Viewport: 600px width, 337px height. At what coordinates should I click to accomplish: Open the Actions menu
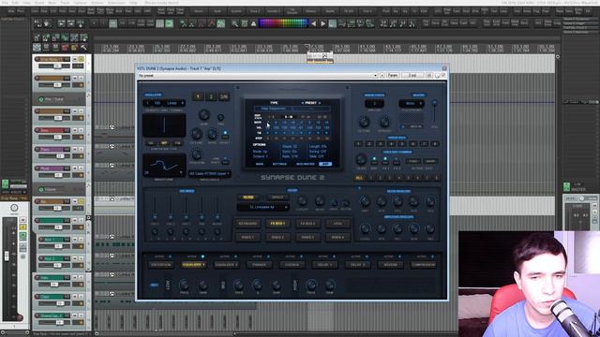click(97, 2)
